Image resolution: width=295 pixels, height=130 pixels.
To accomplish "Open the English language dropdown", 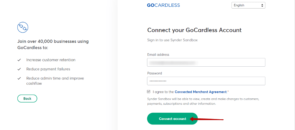I will point(248,5).
